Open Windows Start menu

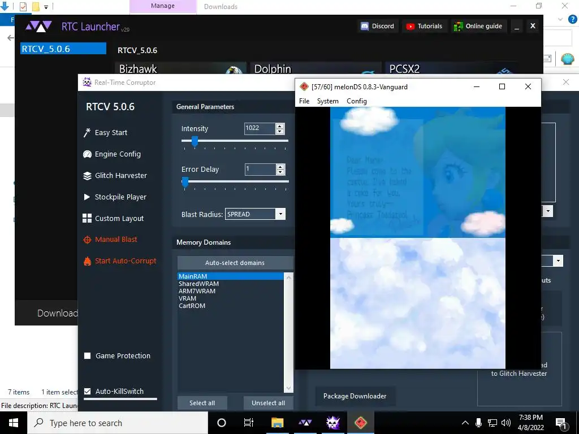coord(14,423)
